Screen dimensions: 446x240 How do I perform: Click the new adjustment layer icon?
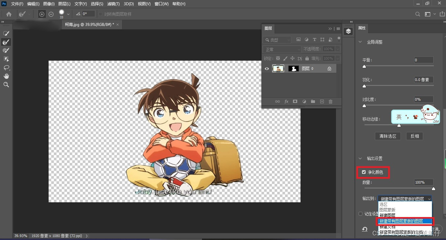pyautogui.click(x=304, y=102)
